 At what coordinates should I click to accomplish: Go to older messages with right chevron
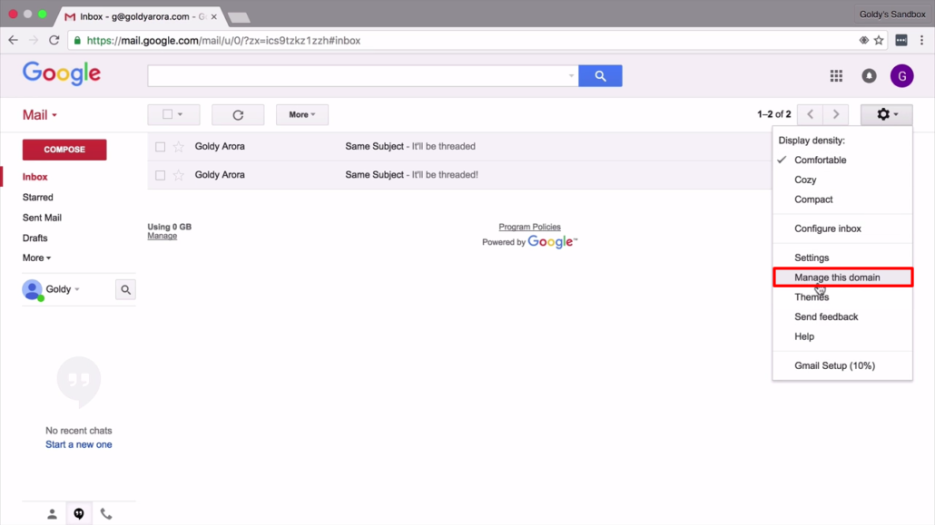pos(836,114)
